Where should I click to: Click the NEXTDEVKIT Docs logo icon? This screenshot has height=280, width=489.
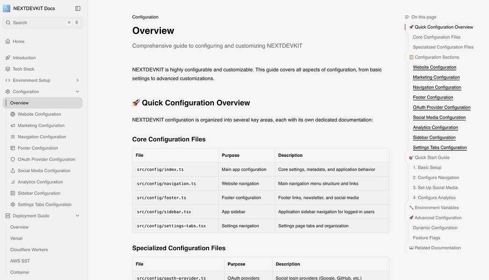(x=7, y=8)
